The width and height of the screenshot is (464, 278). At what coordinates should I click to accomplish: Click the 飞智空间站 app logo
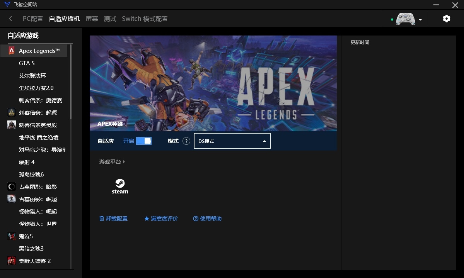(x=6, y=5)
